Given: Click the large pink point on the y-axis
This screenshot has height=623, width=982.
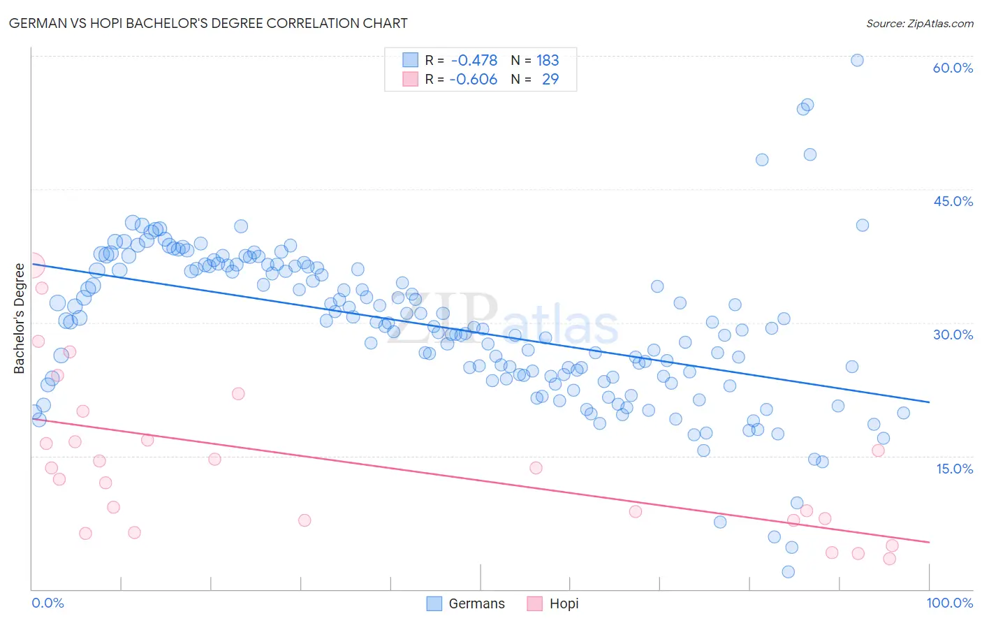Looking at the screenshot, I should 32,266.
